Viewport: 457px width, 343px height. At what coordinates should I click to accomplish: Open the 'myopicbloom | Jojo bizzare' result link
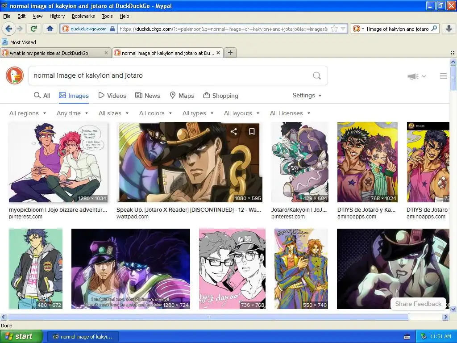(x=58, y=210)
